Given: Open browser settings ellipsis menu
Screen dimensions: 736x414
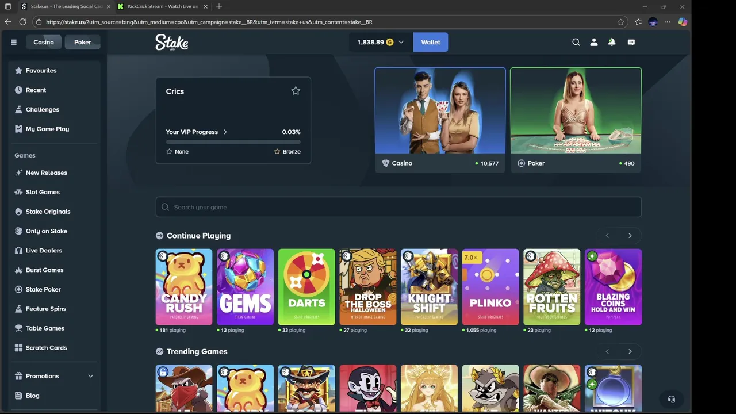Looking at the screenshot, I should (x=667, y=22).
